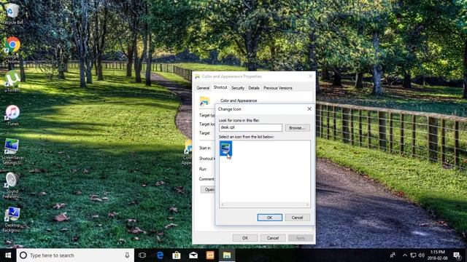This screenshot has height=262, width=467.
Task: Open the Mail app from the taskbar
Action: click(193, 255)
